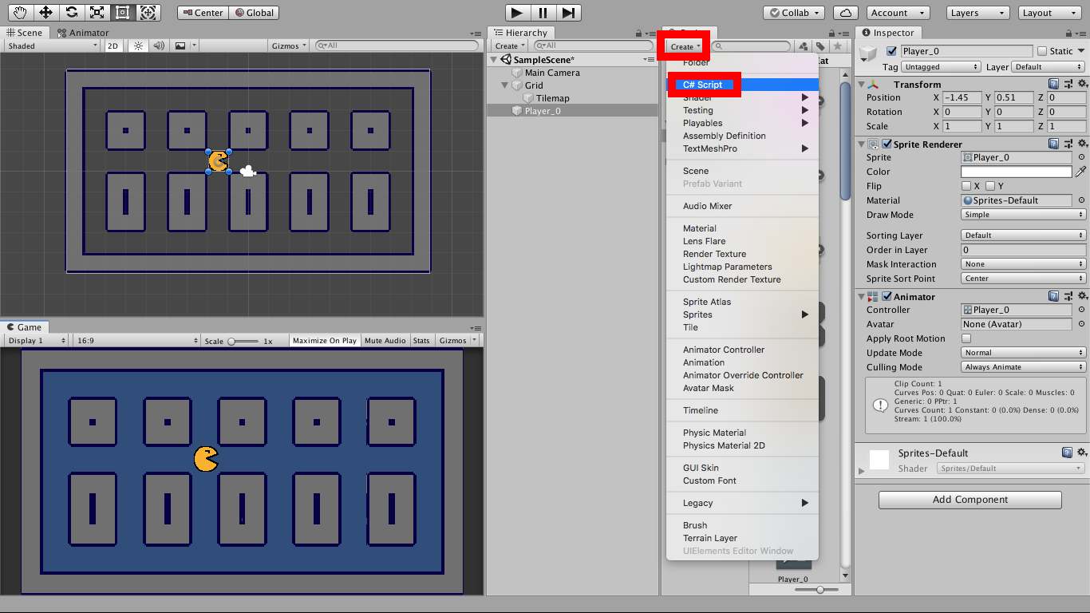The image size is (1090, 613).
Task: Open the Cloud services icon
Action: tap(845, 13)
